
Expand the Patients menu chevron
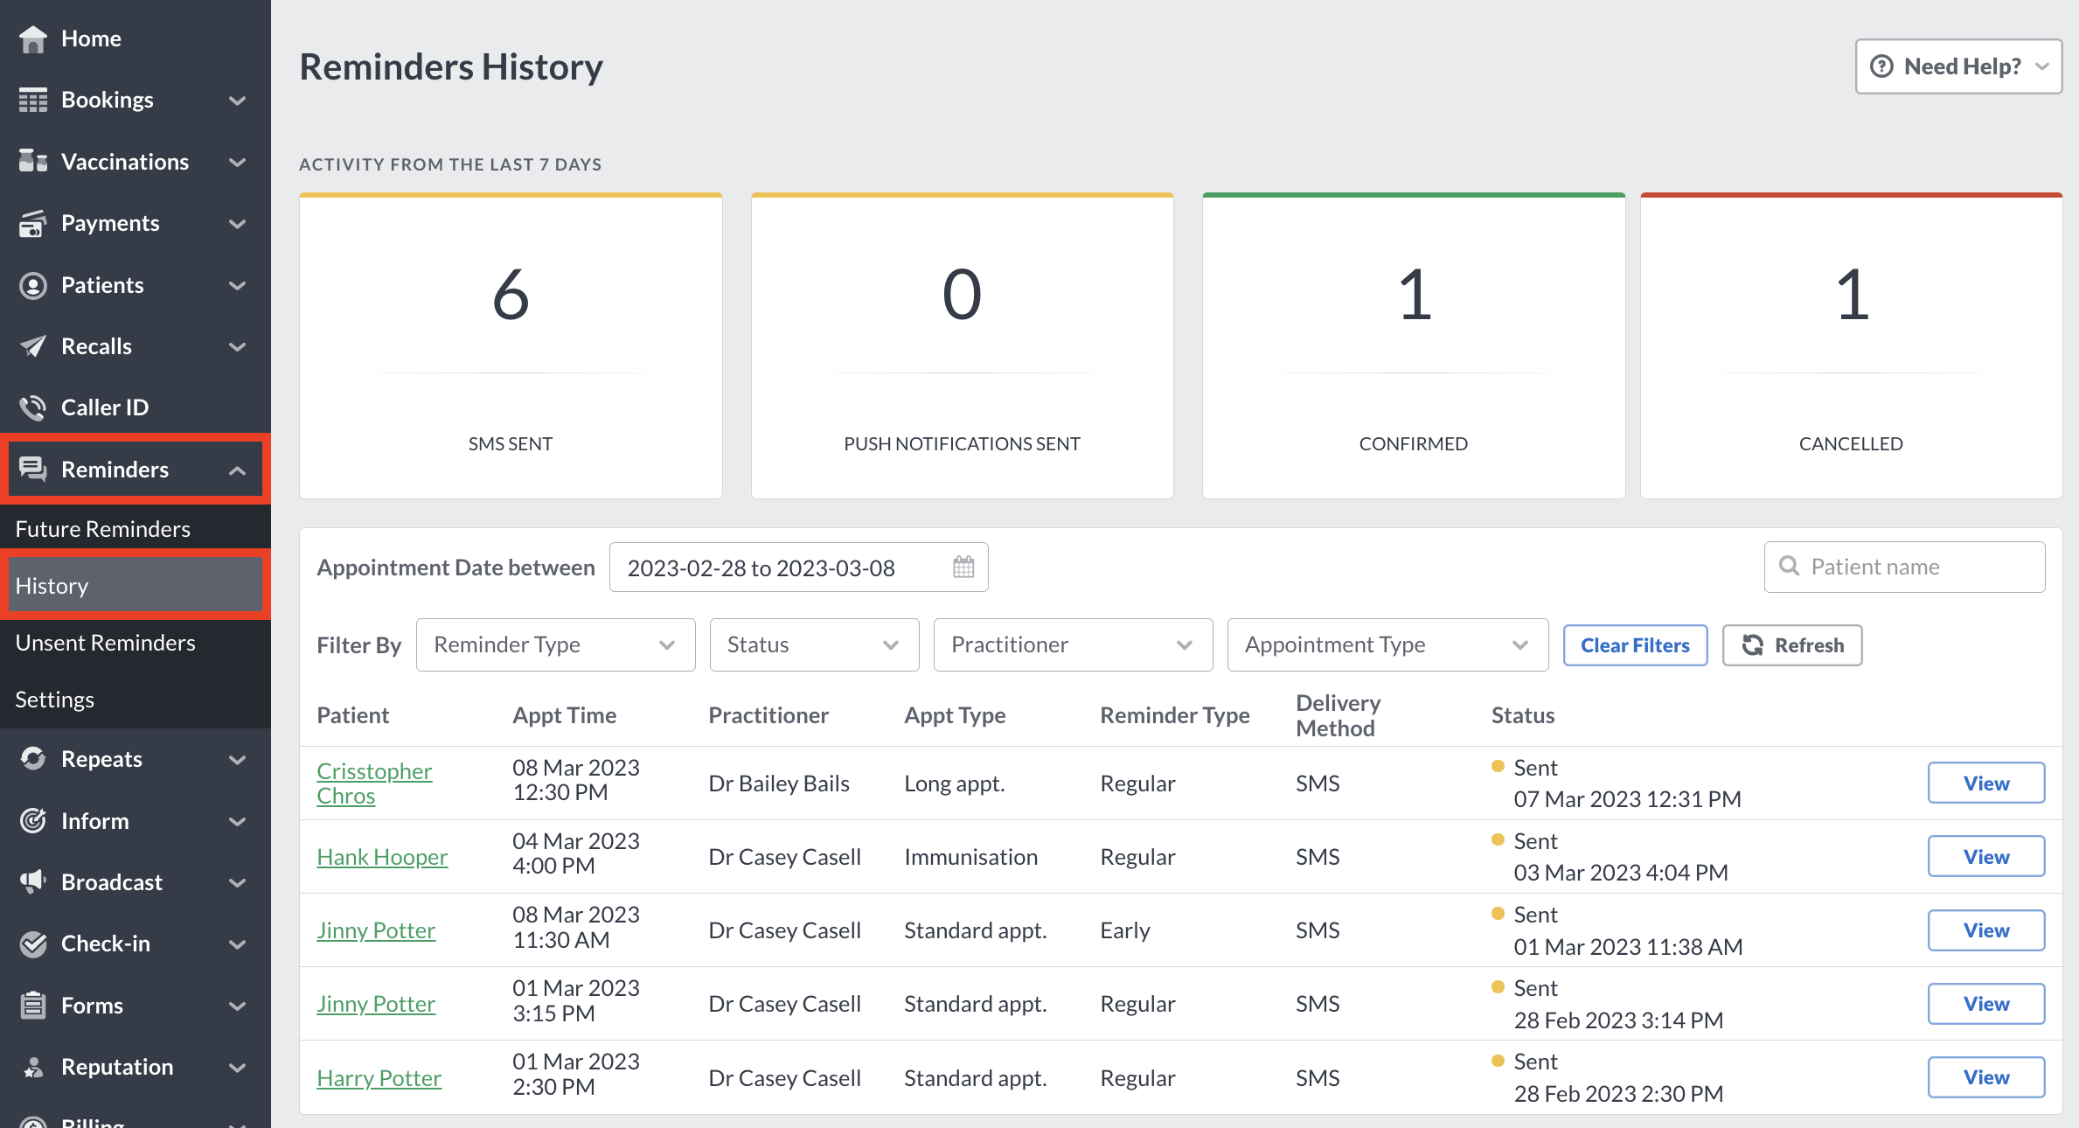[x=237, y=286]
